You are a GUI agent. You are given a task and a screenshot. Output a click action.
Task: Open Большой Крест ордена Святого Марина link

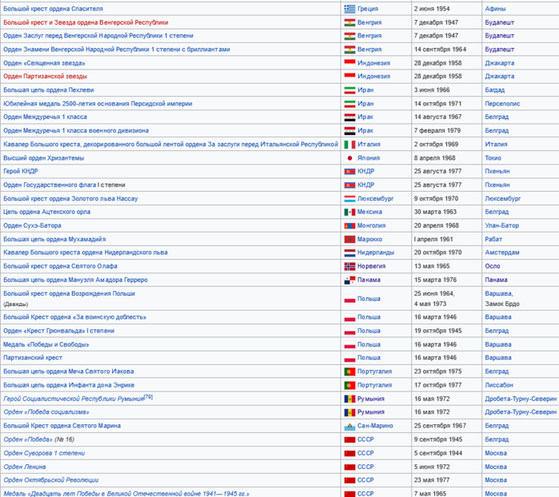62,426
